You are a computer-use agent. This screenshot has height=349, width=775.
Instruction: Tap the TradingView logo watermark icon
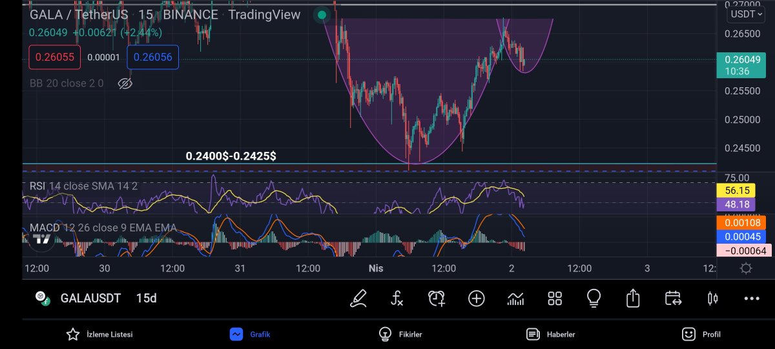point(41,240)
